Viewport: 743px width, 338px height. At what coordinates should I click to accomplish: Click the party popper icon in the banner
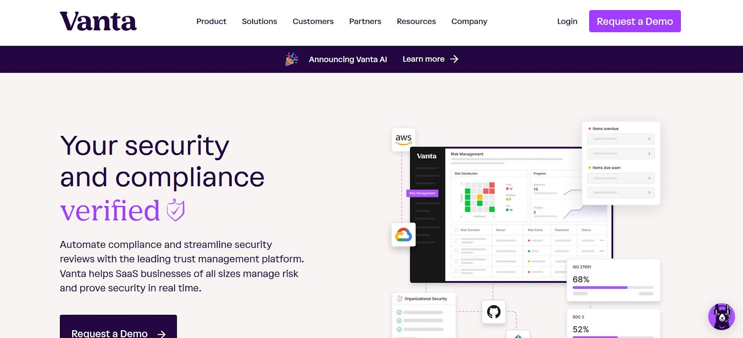coord(292,59)
